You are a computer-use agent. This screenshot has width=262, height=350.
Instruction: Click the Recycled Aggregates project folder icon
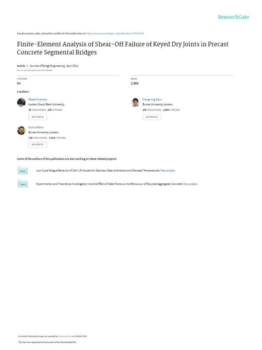pos(23,184)
